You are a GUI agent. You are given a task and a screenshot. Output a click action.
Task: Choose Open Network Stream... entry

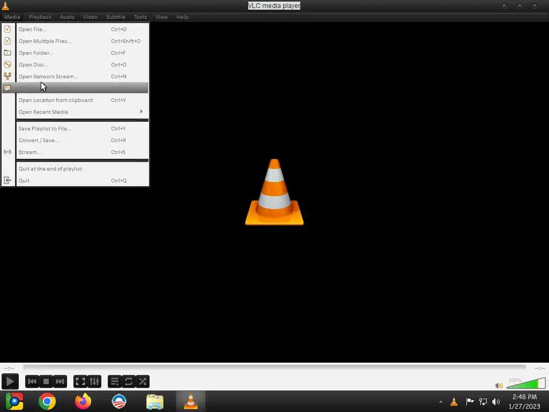(82, 76)
